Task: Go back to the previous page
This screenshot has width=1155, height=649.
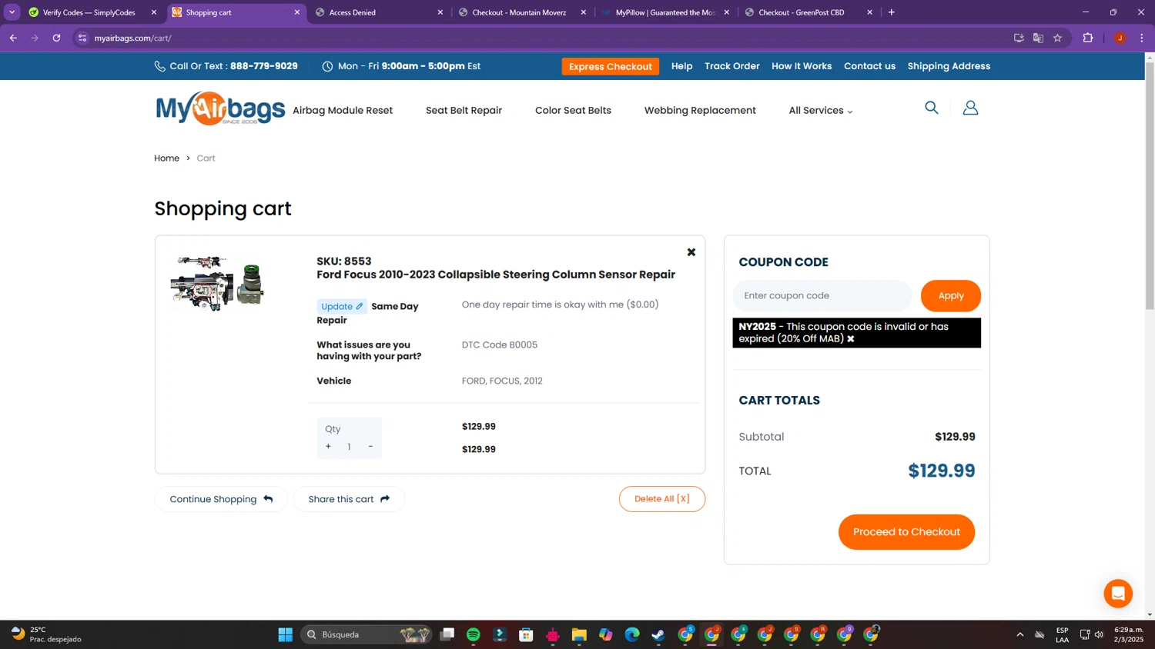Action: coord(13,38)
